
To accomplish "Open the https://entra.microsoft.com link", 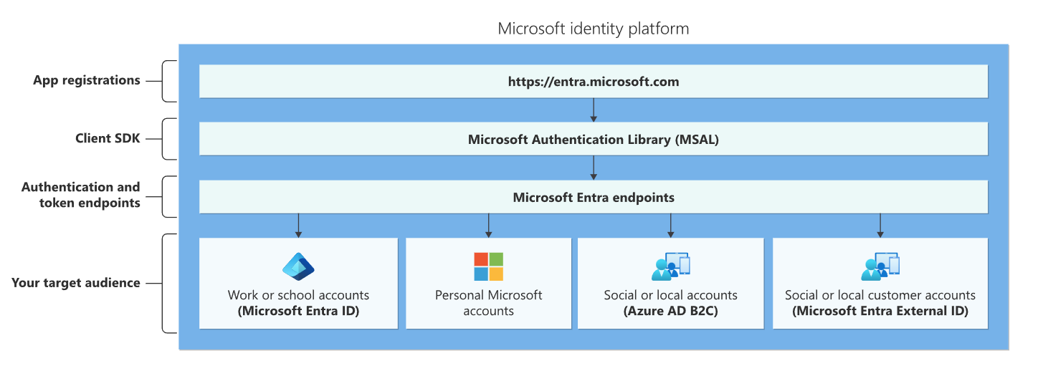I will coord(594,82).
